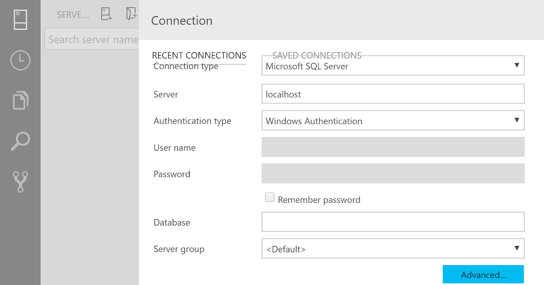Click the SERVERS panel header label
The width and height of the screenshot is (544, 285).
point(72,14)
